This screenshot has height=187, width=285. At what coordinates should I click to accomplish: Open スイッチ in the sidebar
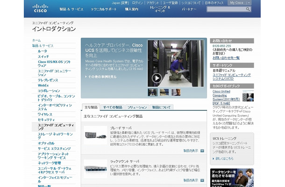[x=43, y=57]
